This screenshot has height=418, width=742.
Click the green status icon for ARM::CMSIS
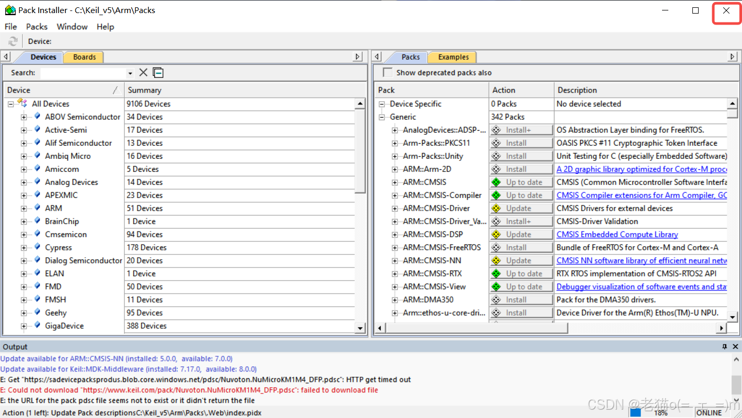pos(496,182)
